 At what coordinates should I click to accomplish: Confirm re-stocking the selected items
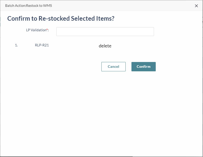tap(143, 67)
